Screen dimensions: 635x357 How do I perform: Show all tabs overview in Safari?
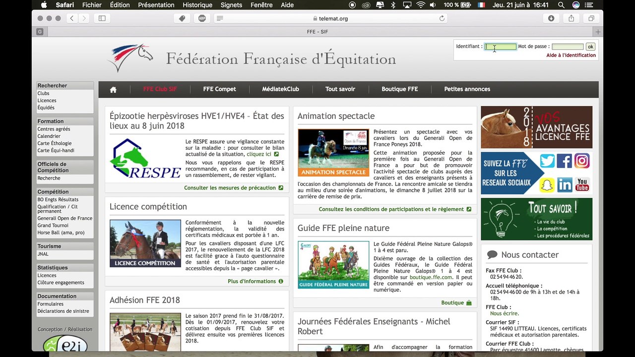(591, 18)
